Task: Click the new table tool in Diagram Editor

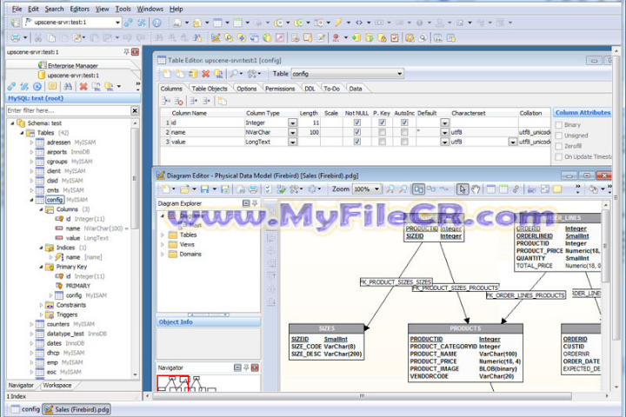Action: point(490,189)
